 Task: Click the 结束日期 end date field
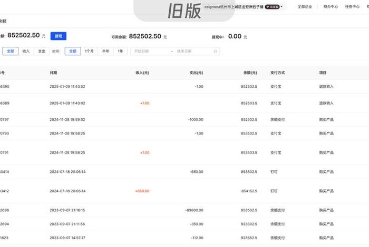tap(193, 51)
